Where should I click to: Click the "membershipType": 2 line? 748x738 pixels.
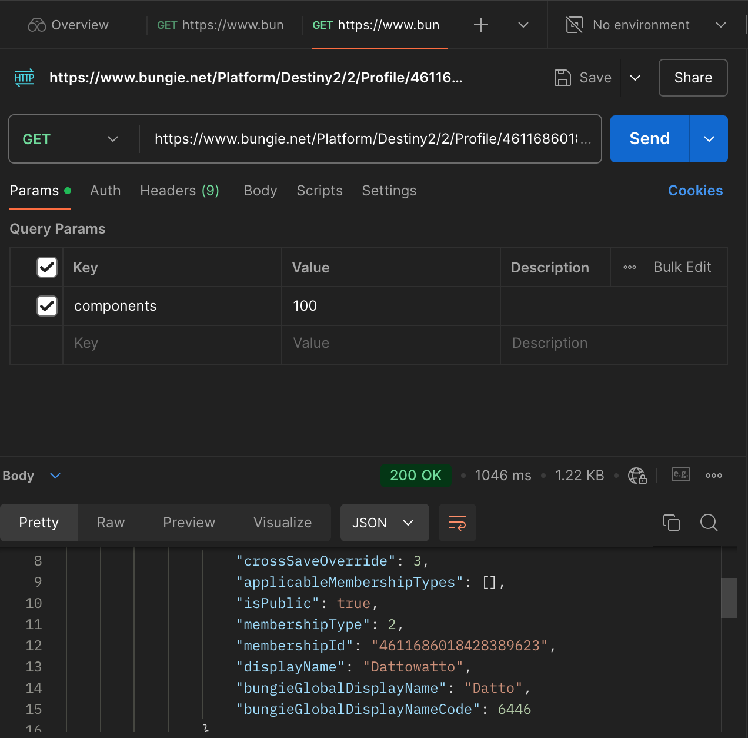(319, 624)
